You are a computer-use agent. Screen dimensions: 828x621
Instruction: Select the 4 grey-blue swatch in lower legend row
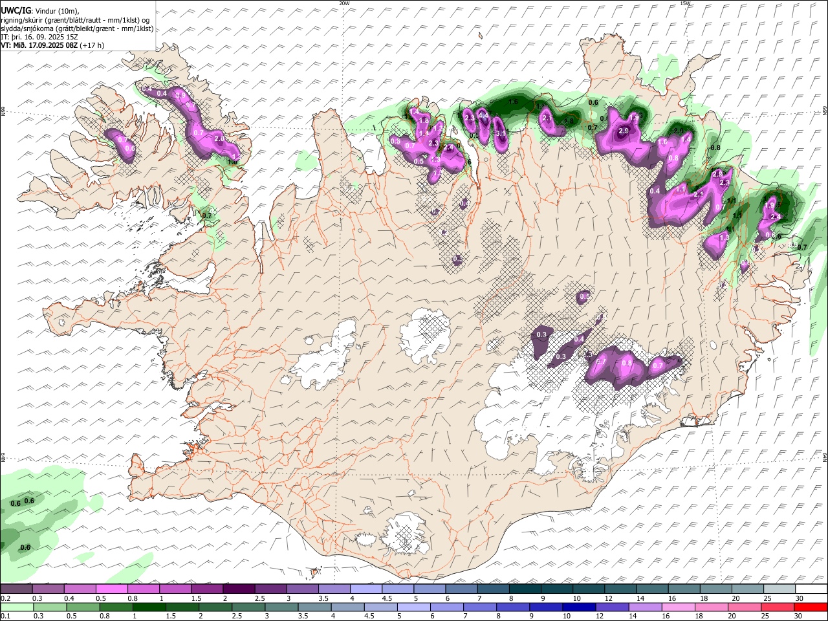pos(348,607)
